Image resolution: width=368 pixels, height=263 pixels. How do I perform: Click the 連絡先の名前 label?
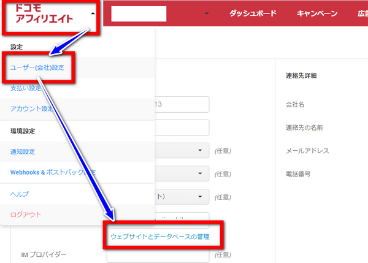[x=304, y=128]
